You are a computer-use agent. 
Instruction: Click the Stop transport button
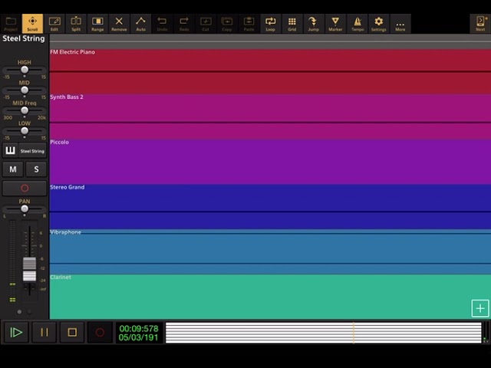coord(72,332)
